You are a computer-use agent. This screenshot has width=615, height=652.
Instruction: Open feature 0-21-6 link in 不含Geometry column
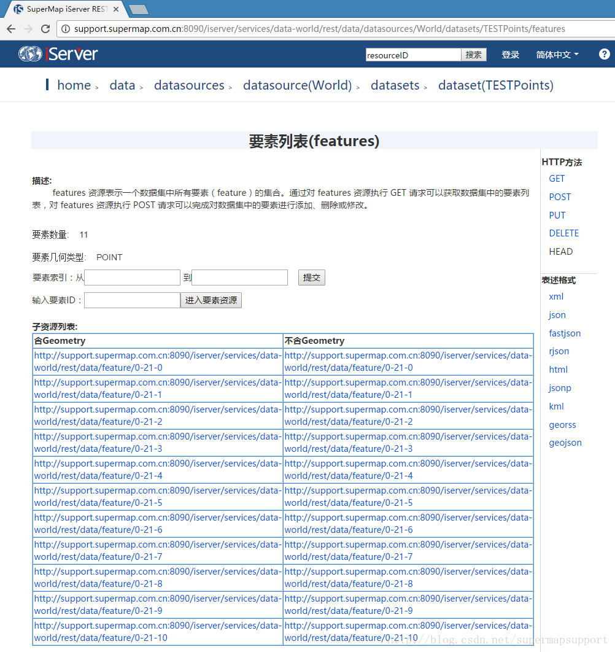pyautogui.click(x=408, y=524)
